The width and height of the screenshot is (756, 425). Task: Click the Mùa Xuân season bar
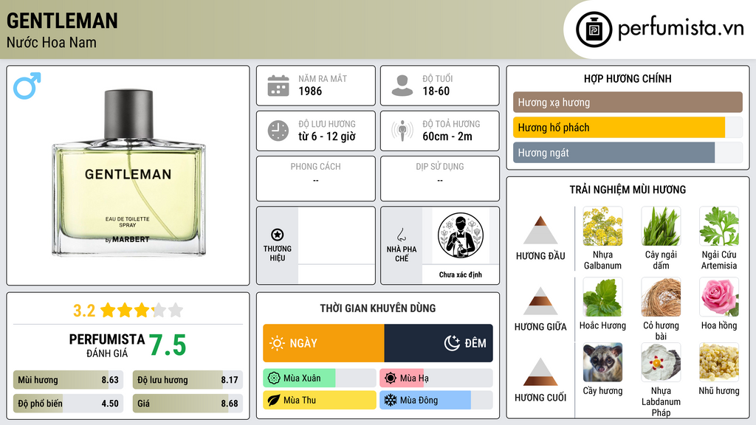[x=320, y=379]
